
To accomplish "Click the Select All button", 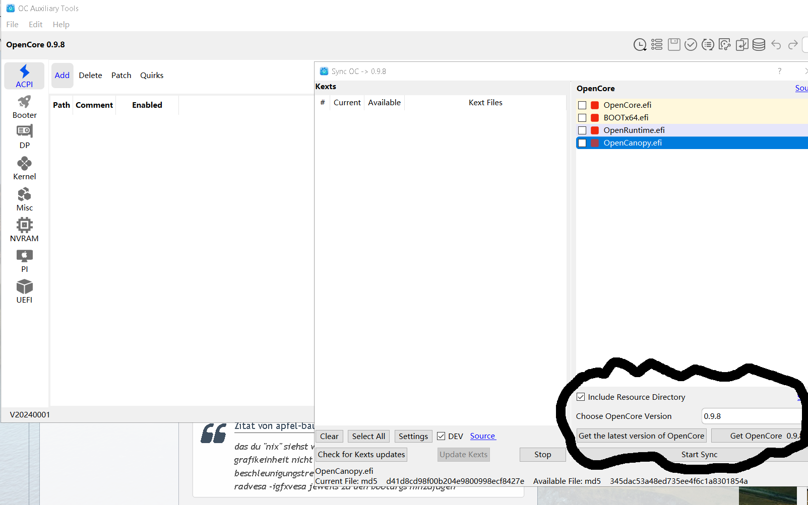I will (368, 436).
